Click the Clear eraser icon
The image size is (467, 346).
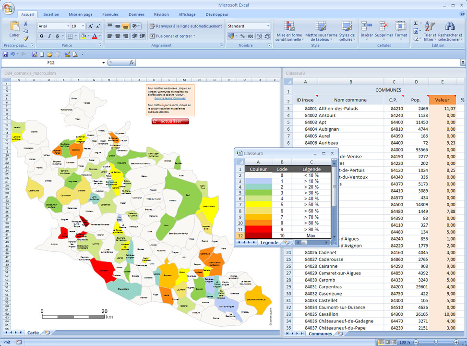pos(416,38)
